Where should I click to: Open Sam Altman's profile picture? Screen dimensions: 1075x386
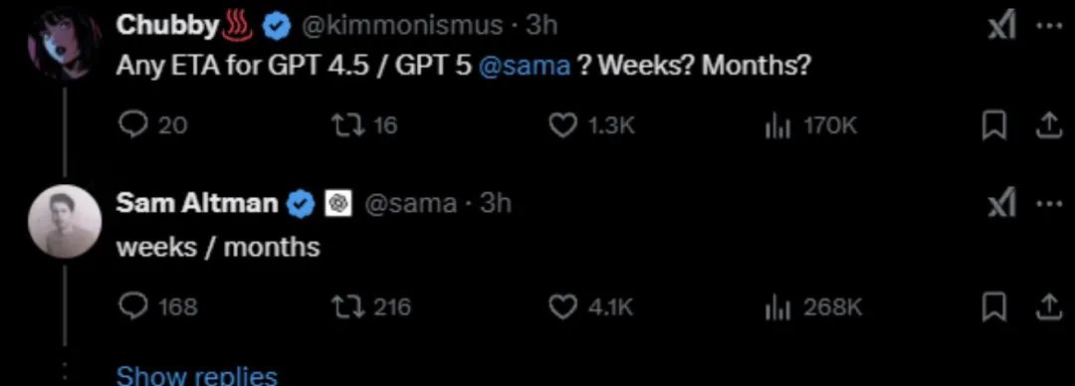pos(65,221)
